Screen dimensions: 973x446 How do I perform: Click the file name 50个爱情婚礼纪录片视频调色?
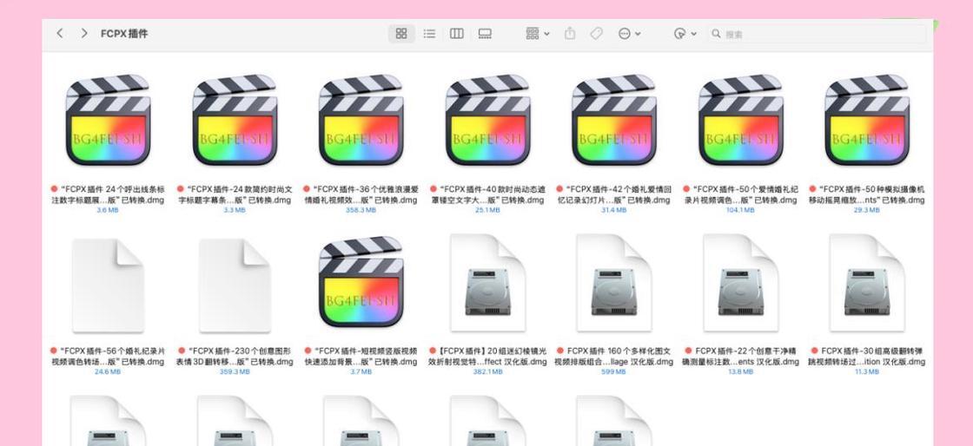pos(740,194)
